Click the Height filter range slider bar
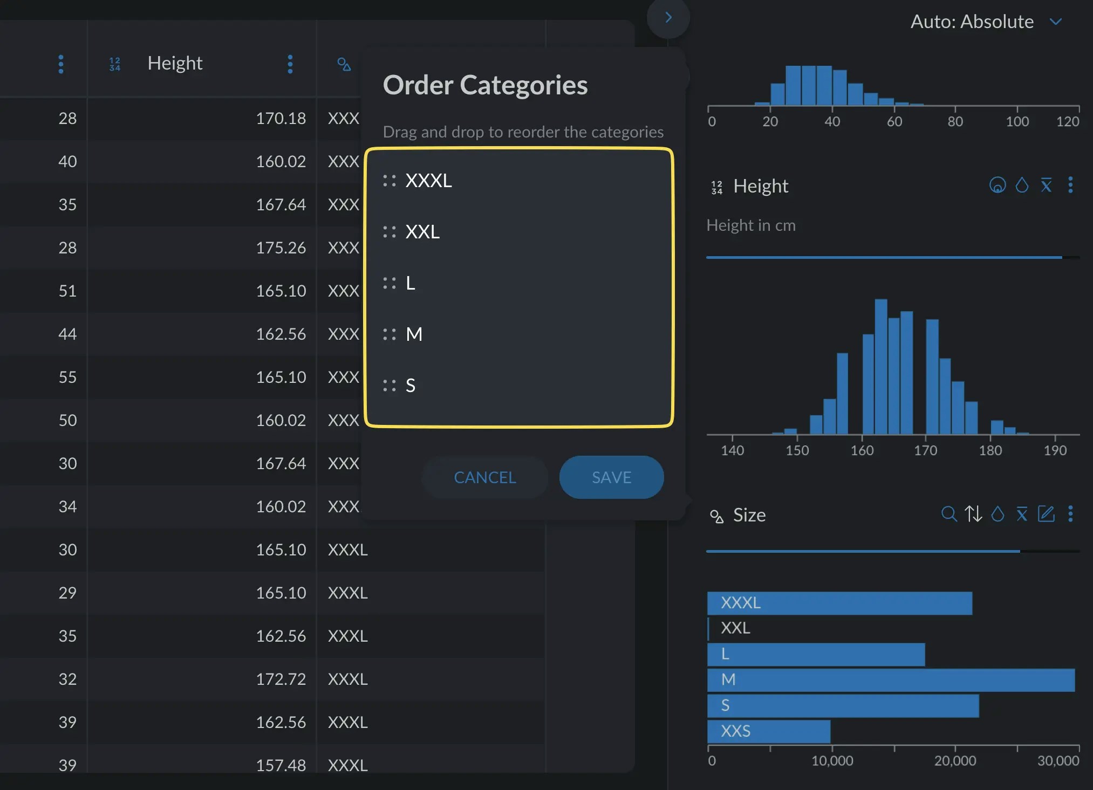Screen dimensions: 1093x790 pos(884,258)
